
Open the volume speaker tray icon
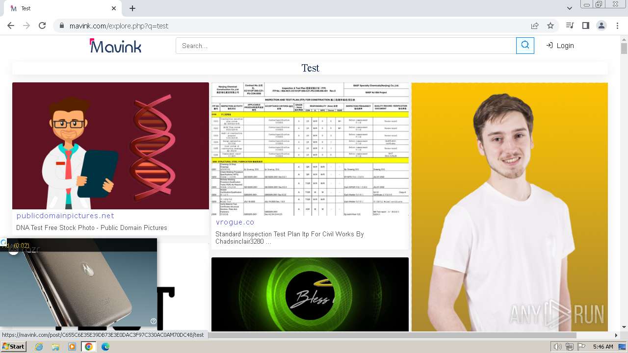point(558,347)
